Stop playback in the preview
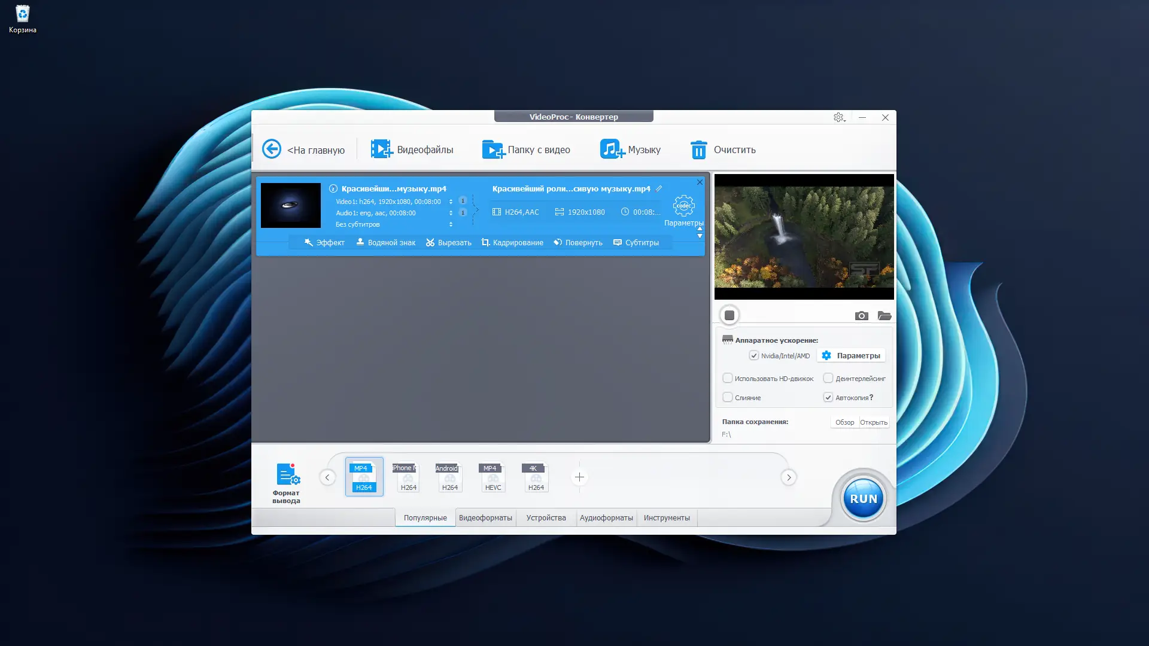The height and width of the screenshot is (646, 1149). (729, 315)
